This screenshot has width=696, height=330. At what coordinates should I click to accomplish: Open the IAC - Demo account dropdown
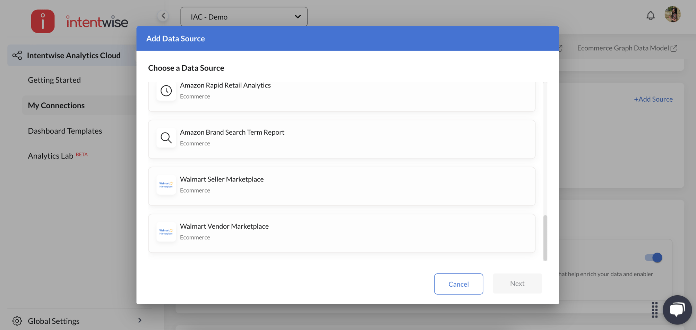[244, 17]
